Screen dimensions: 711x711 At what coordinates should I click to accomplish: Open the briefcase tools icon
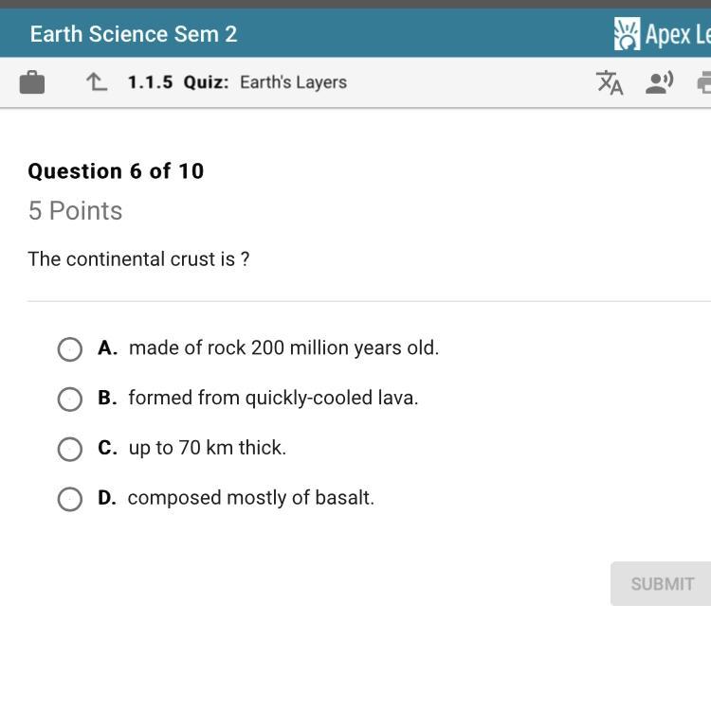[x=32, y=82]
